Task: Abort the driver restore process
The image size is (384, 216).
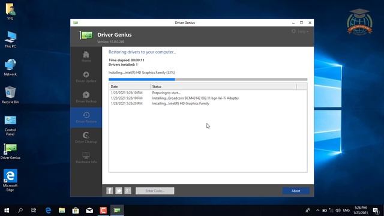Action: [296, 191]
